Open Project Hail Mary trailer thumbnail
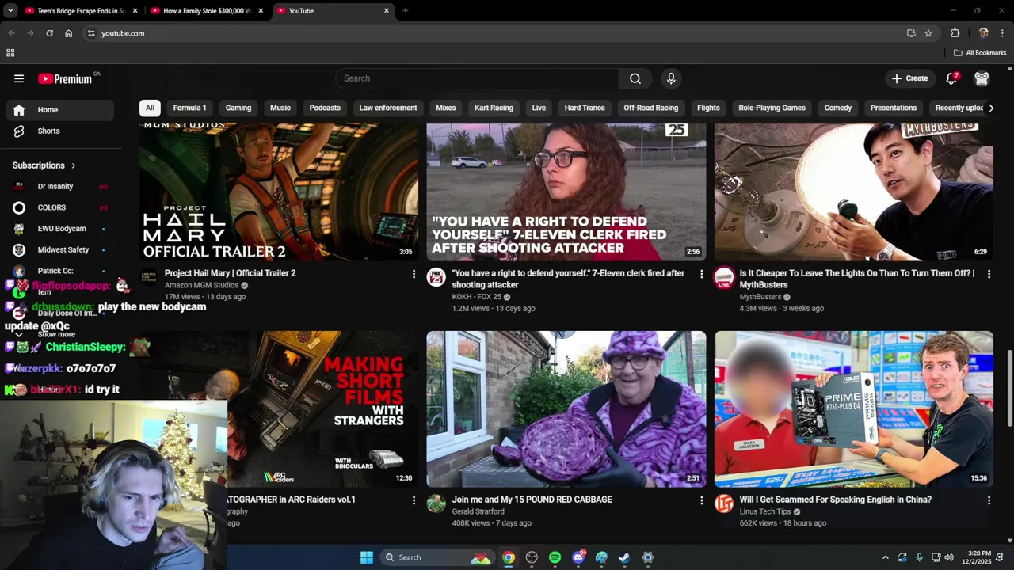Screen dimensions: 1014x570 click(279, 192)
